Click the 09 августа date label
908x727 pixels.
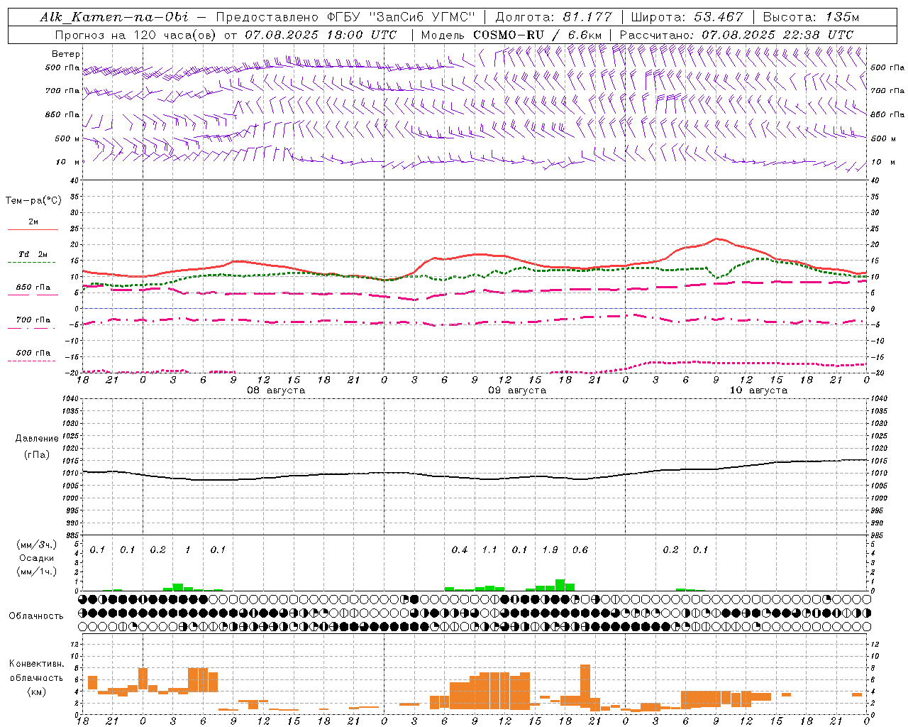[x=517, y=390]
